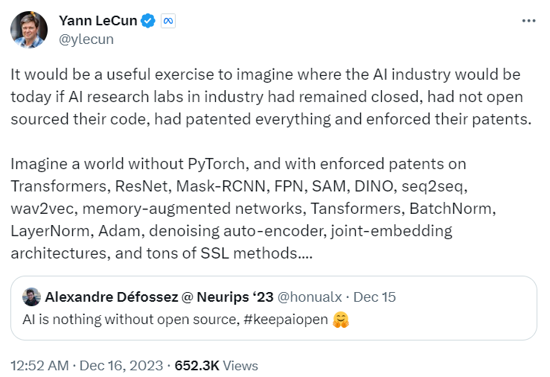Open Alexandre Défossez @ Neurips '23 name
This screenshot has height=377, width=550.
pos(159,297)
